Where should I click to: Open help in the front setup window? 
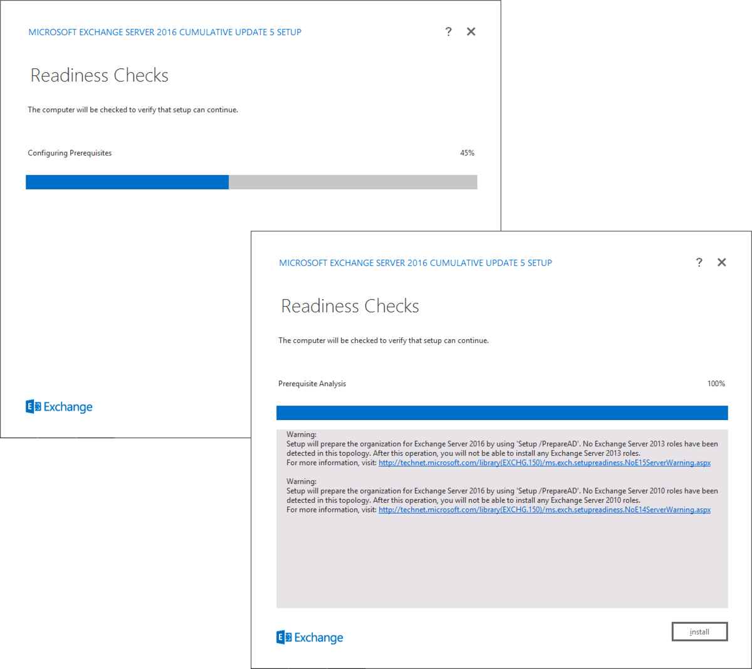699,262
